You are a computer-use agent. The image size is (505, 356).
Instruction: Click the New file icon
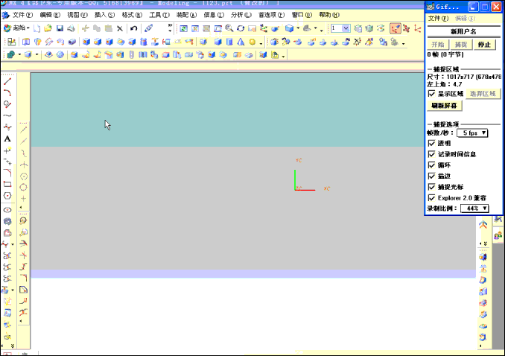click(x=36, y=28)
